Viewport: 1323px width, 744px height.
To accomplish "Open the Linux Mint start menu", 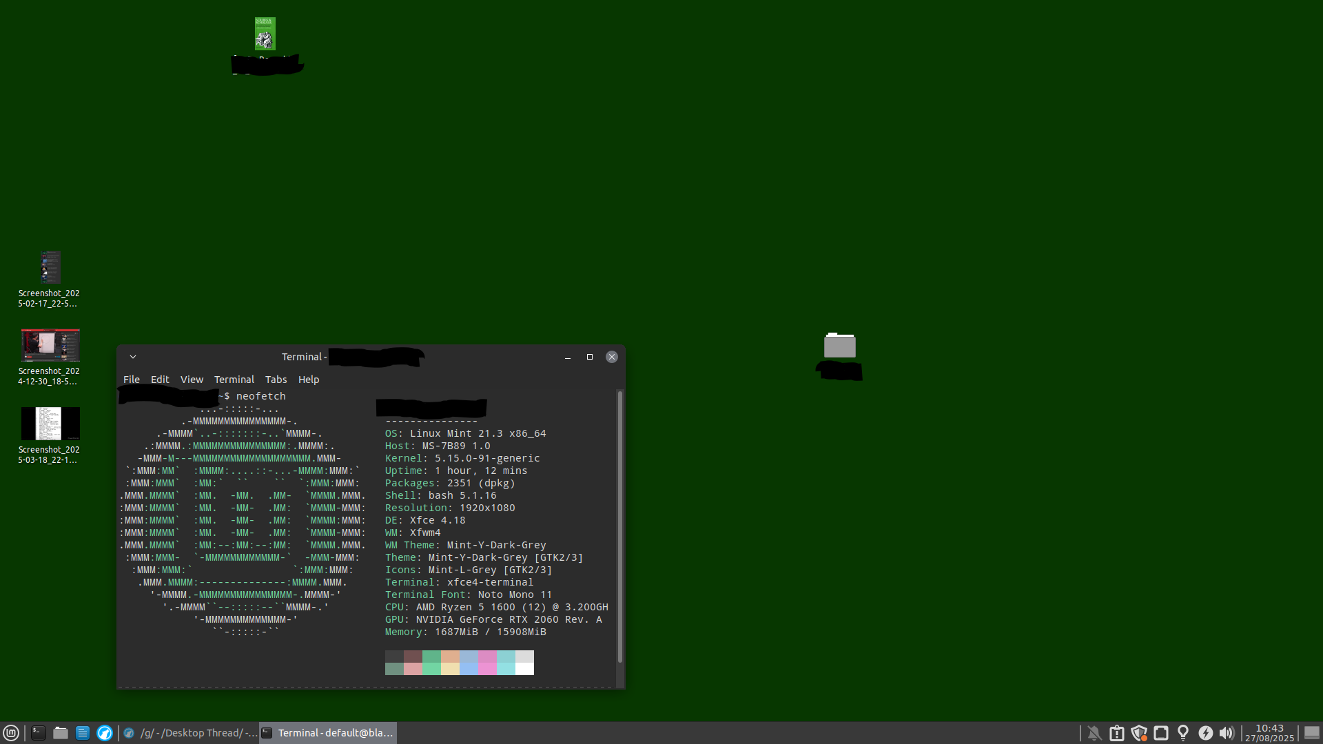I will [10, 733].
